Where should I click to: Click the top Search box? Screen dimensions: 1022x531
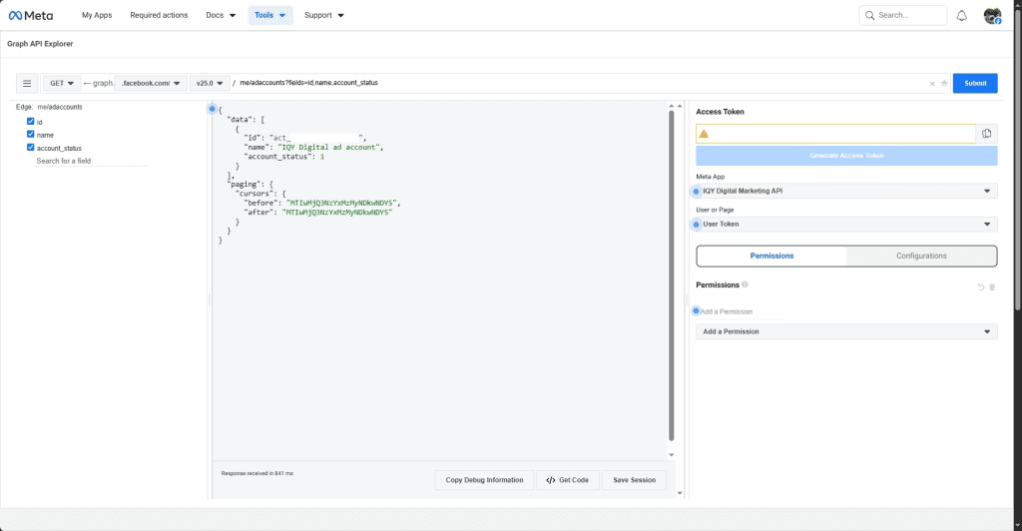902,15
